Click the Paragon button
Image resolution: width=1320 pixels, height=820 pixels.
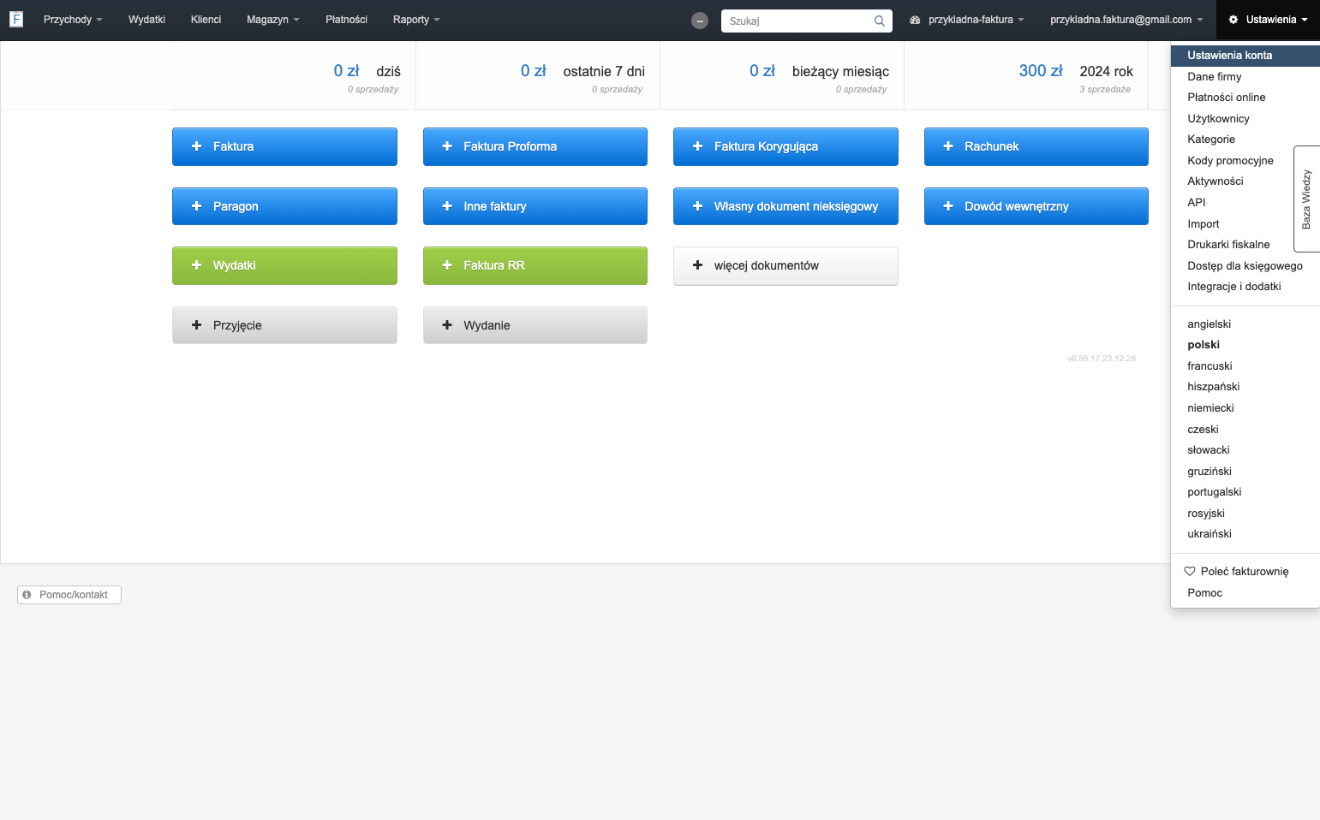[284, 206]
